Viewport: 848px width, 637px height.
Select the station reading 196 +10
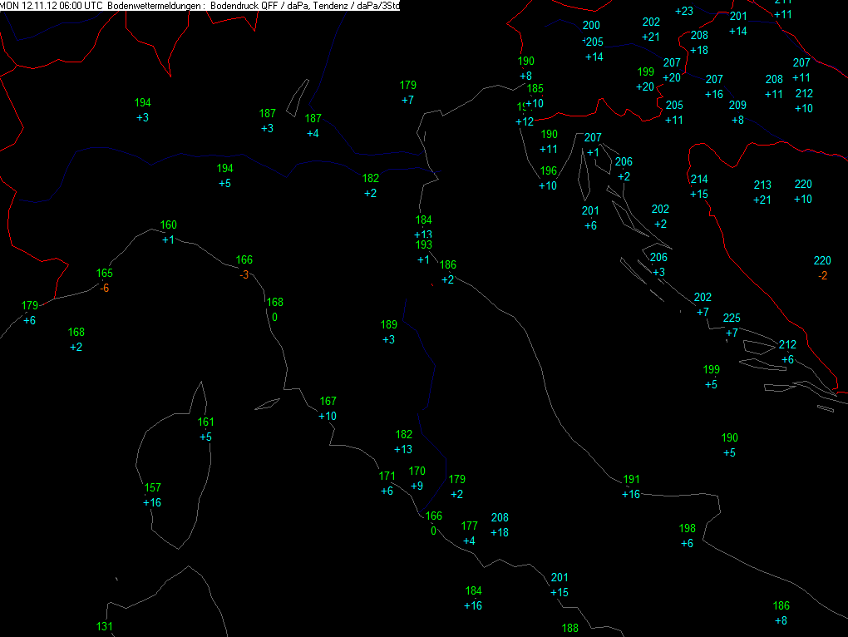click(x=548, y=179)
